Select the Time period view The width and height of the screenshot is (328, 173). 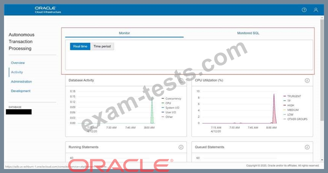102,46
